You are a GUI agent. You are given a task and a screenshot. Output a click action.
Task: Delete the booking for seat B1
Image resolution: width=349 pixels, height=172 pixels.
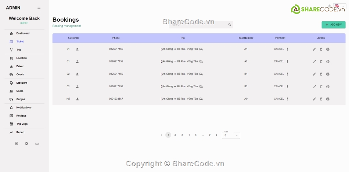(321, 74)
